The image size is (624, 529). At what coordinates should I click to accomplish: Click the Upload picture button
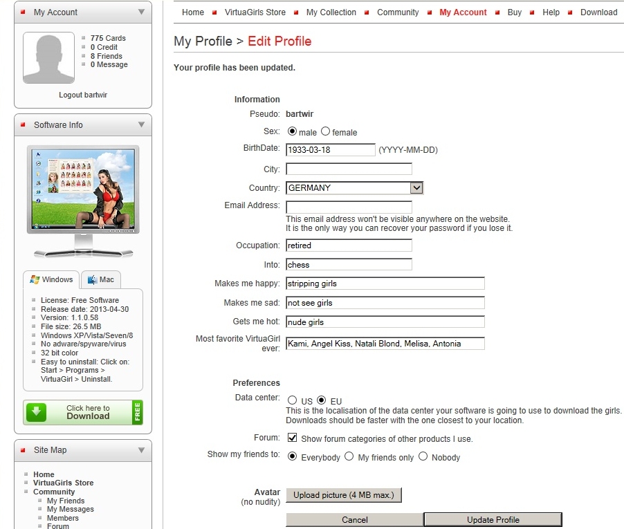pyautogui.click(x=344, y=495)
